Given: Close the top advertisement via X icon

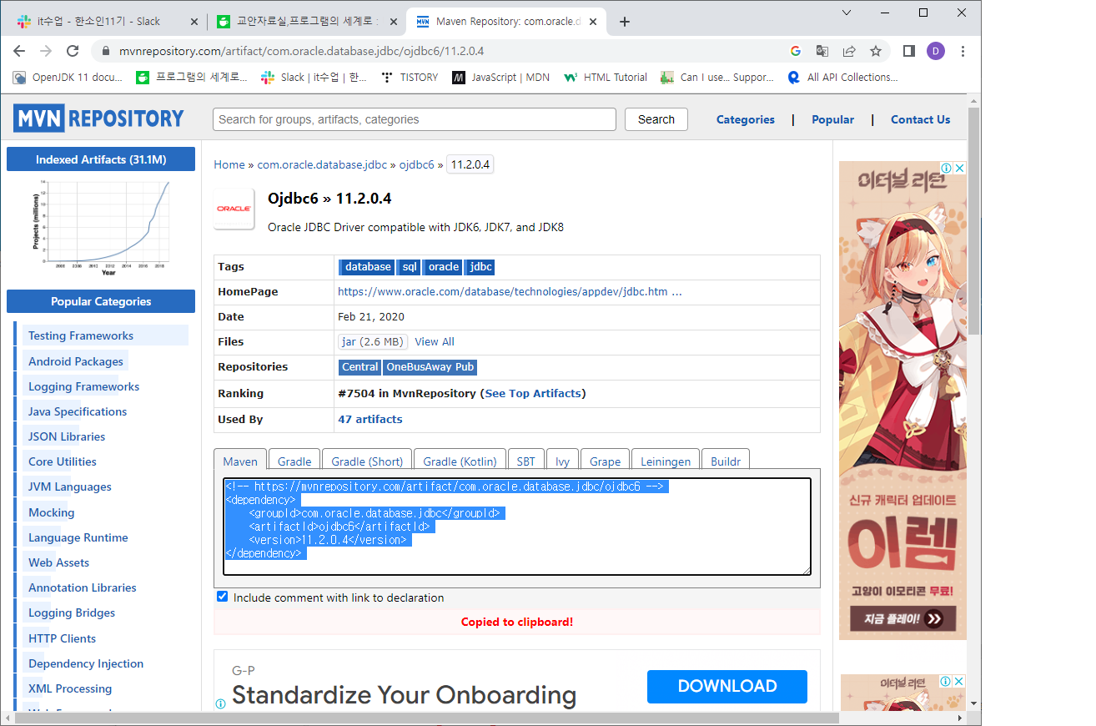Looking at the screenshot, I should (x=960, y=168).
